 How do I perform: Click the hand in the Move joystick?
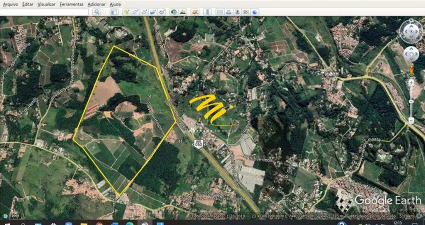coord(411,54)
